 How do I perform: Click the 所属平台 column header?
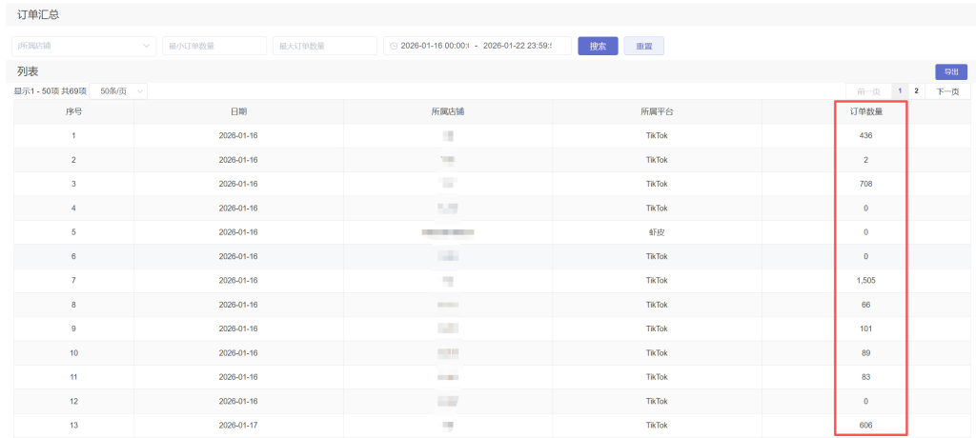657,111
